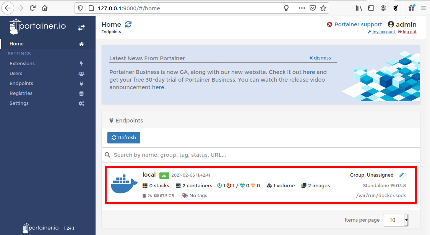Dismiss the Latest News banner
This screenshot has height=235, width=430.
click(320, 58)
